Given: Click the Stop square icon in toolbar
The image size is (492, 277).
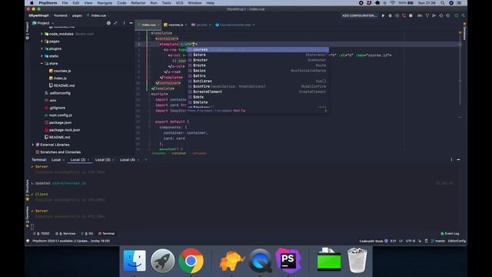Looking at the screenshot, I should 411,15.
